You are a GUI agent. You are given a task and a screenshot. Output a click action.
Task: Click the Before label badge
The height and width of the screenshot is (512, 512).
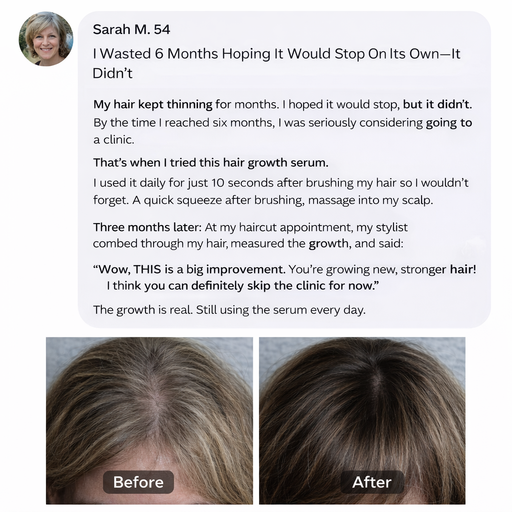tap(138, 482)
